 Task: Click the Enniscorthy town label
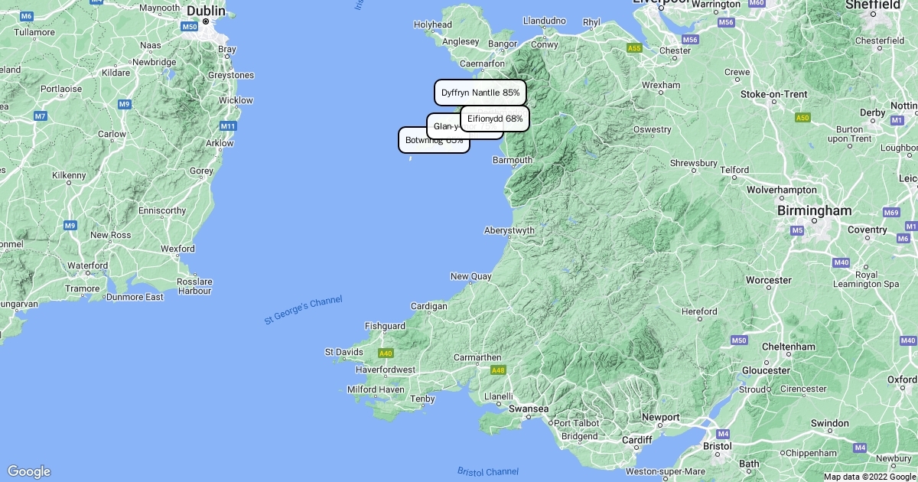click(x=161, y=210)
